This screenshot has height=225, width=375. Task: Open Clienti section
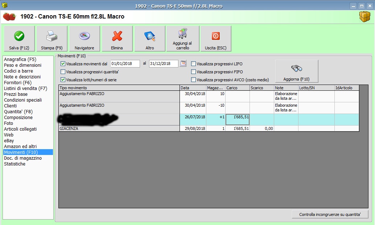(28, 106)
